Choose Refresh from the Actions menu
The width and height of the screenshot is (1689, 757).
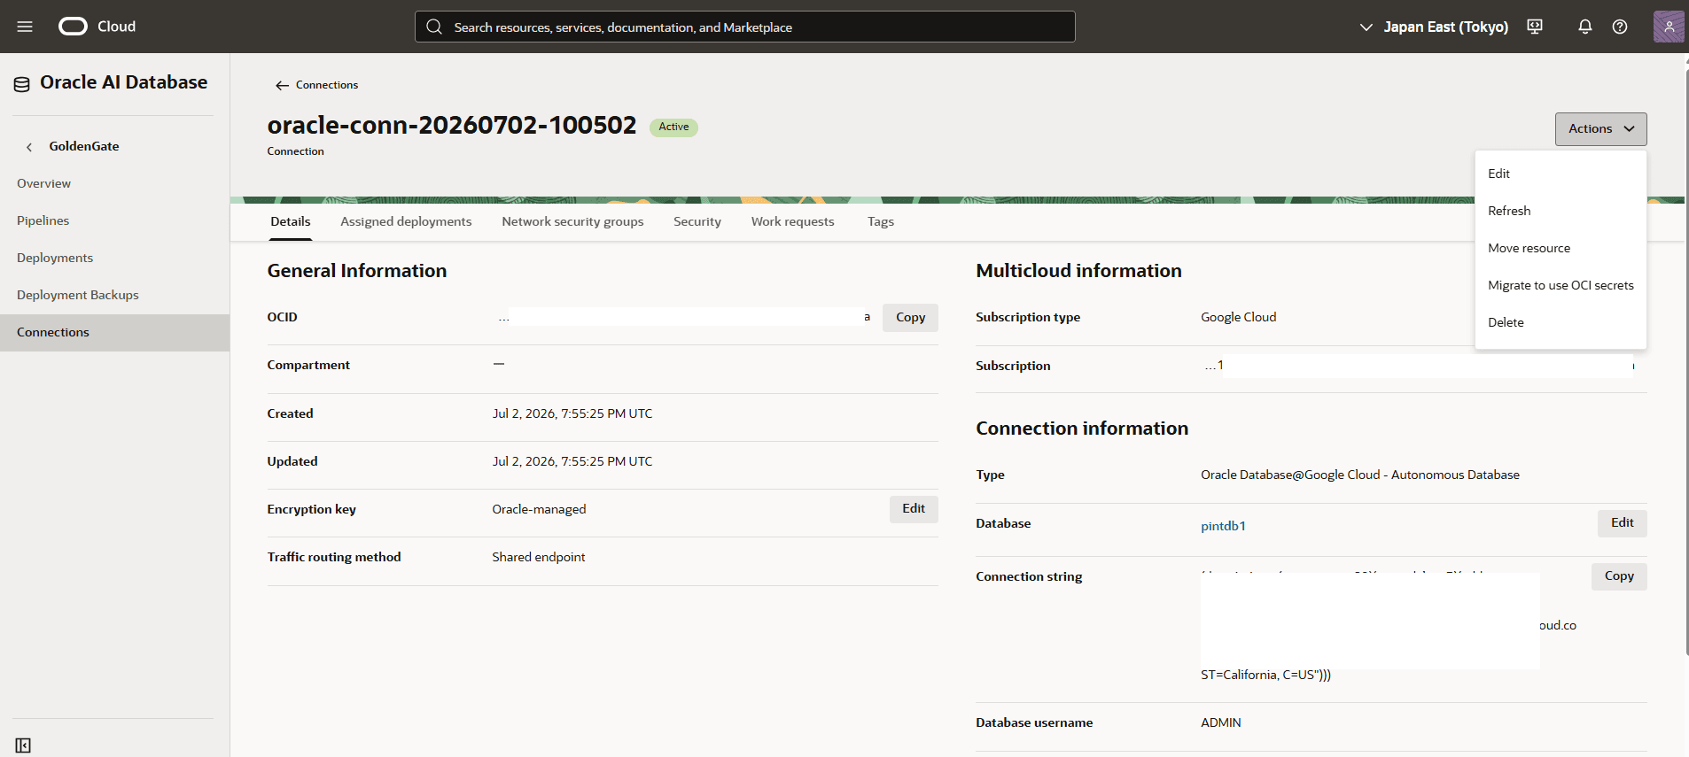pyautogui.click(x=1561, y=211)
